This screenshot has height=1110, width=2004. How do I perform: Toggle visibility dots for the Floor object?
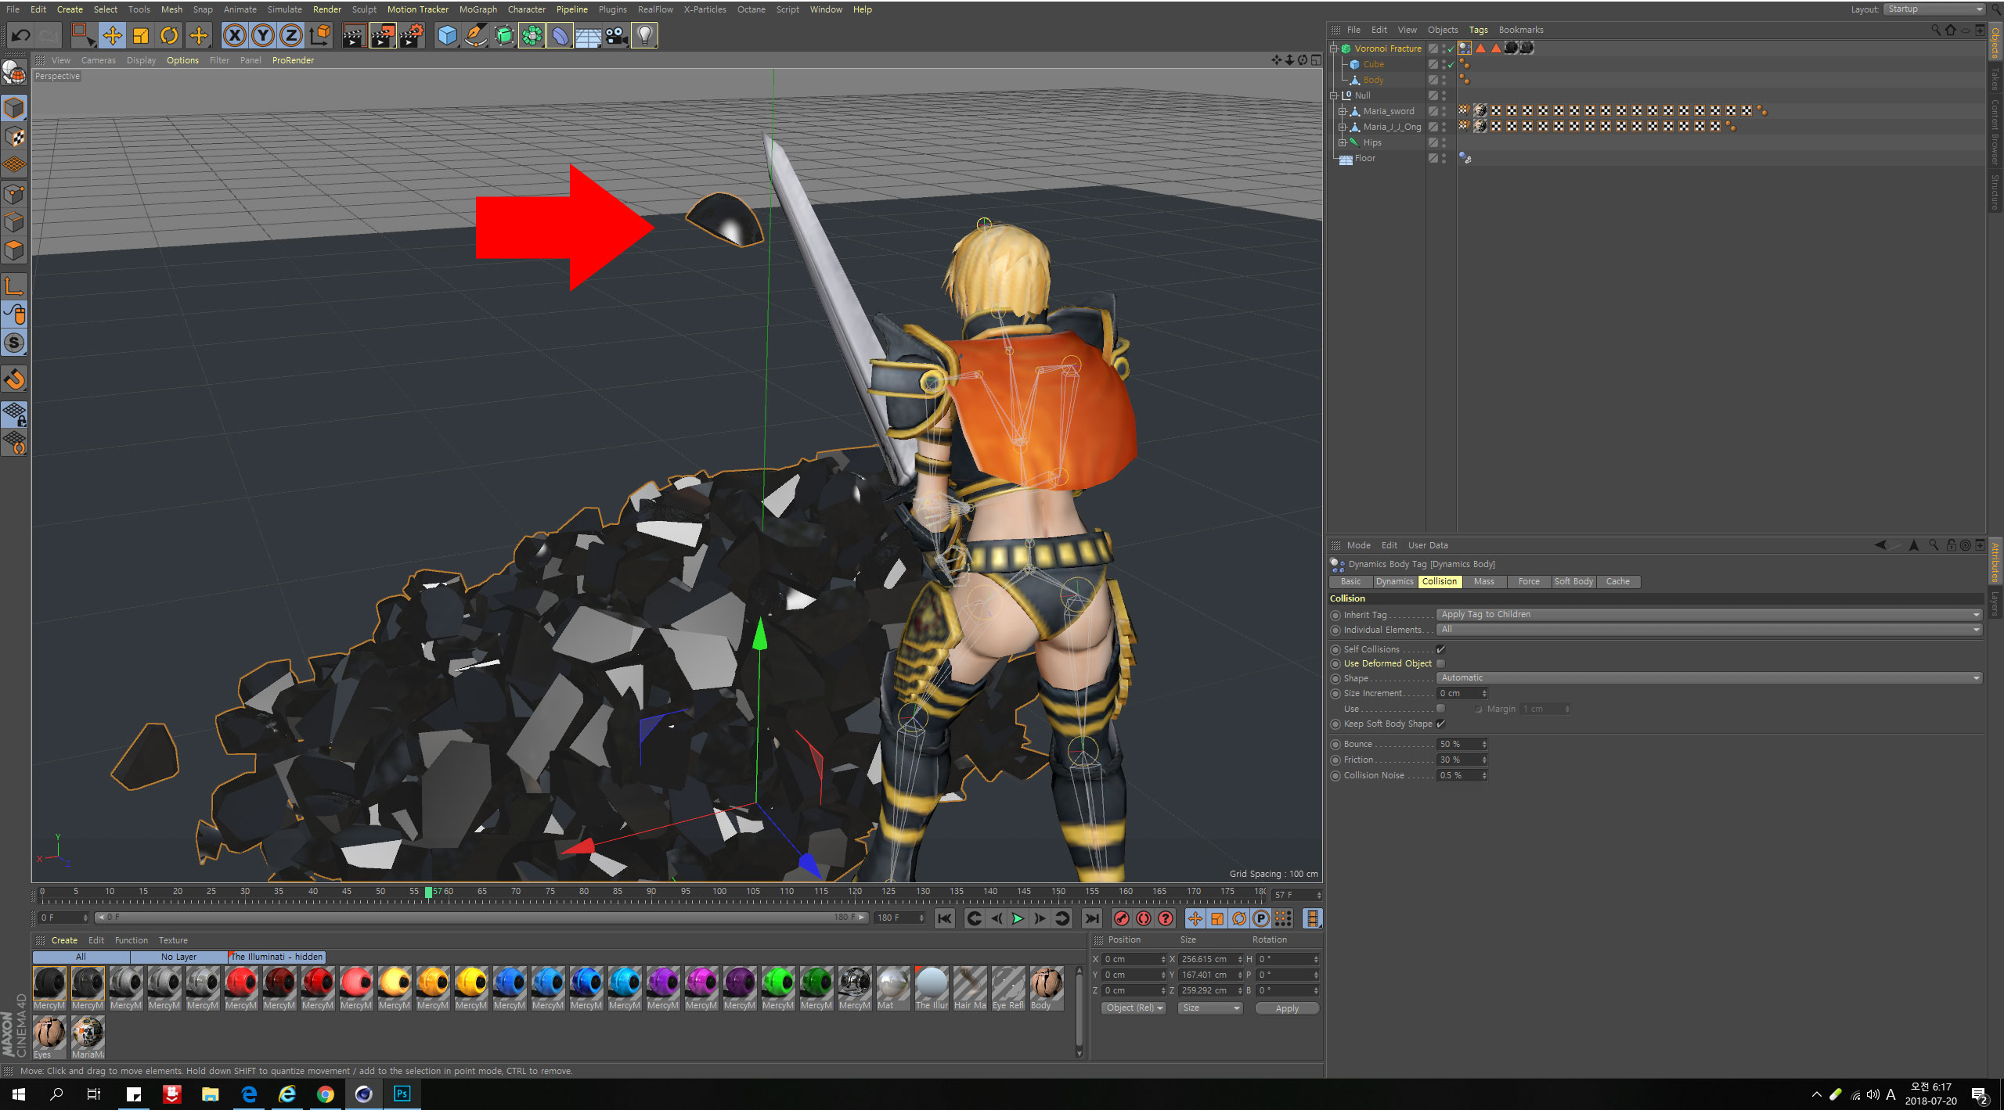(1444, 158)
